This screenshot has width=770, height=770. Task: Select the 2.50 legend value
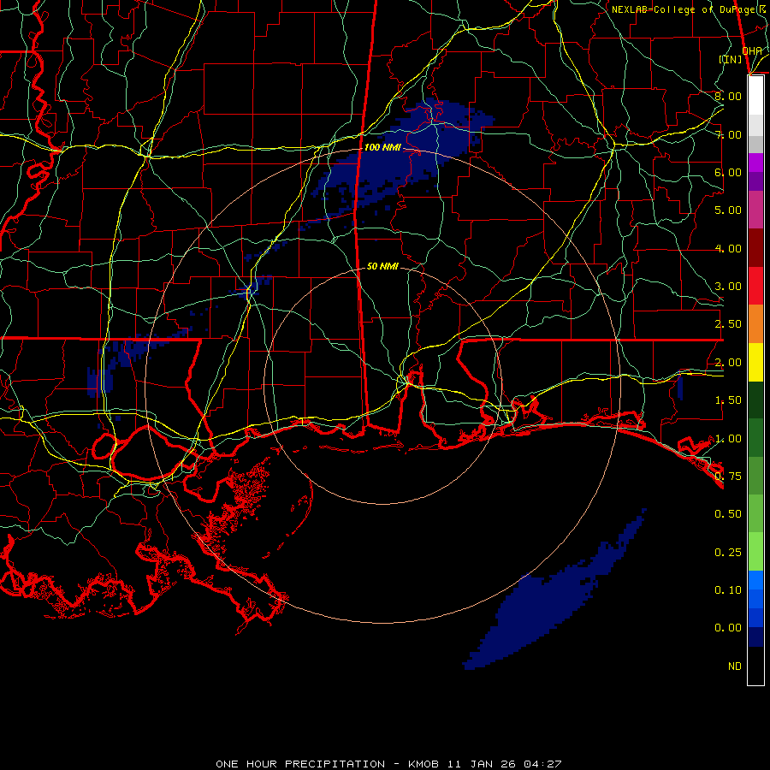[728, 324]
